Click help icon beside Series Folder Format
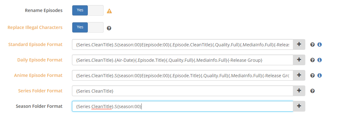The width and height of the screenshot is (337, 116). [313, 91]
